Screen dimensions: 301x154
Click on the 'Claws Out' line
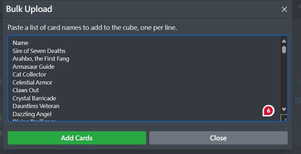[26, 90]
